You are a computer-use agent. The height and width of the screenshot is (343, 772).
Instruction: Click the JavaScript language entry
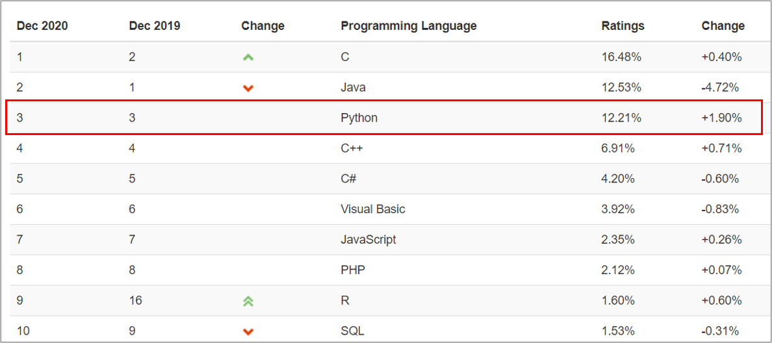[x=368, y=240]
